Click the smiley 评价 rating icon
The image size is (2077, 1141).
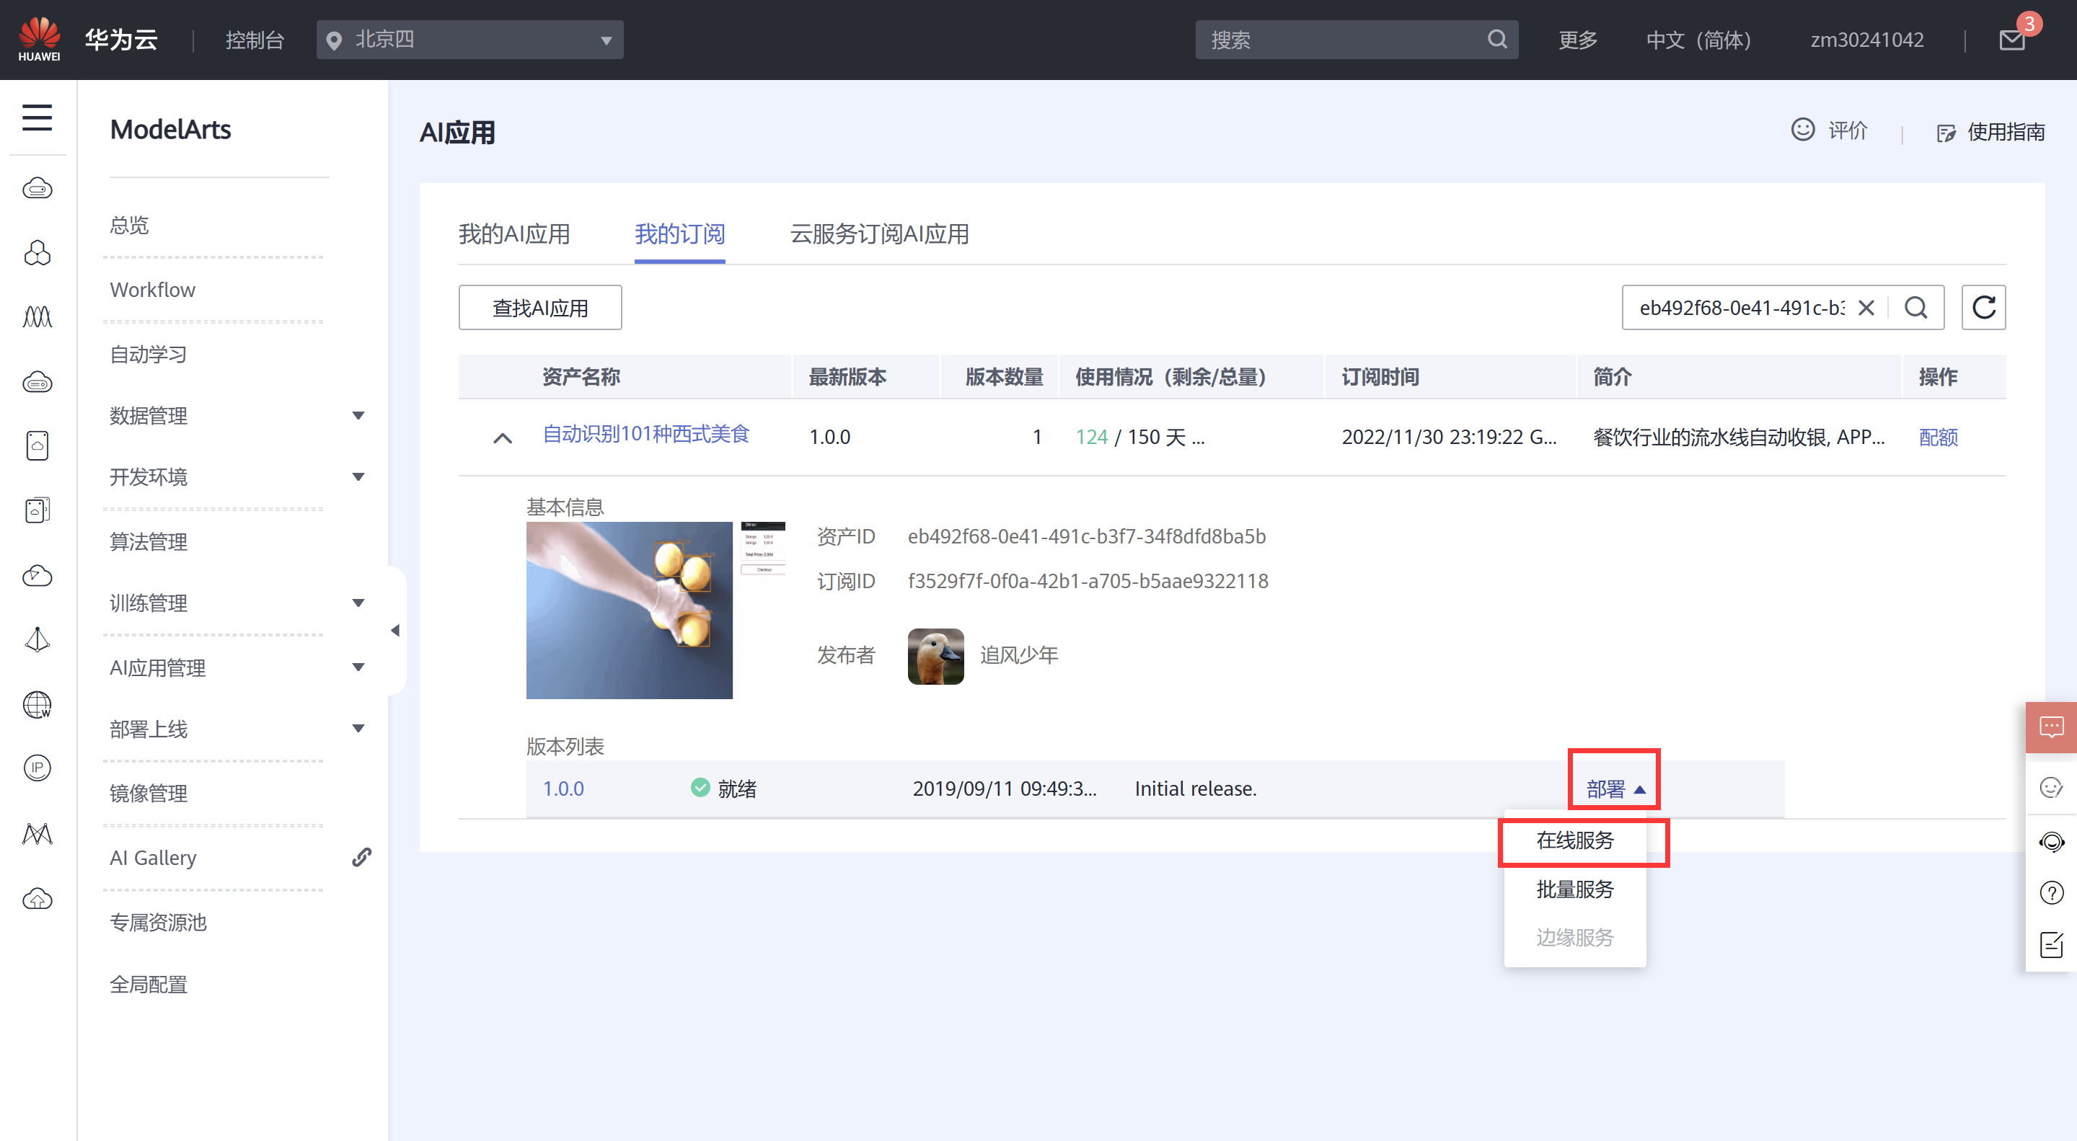[1803, 130]
